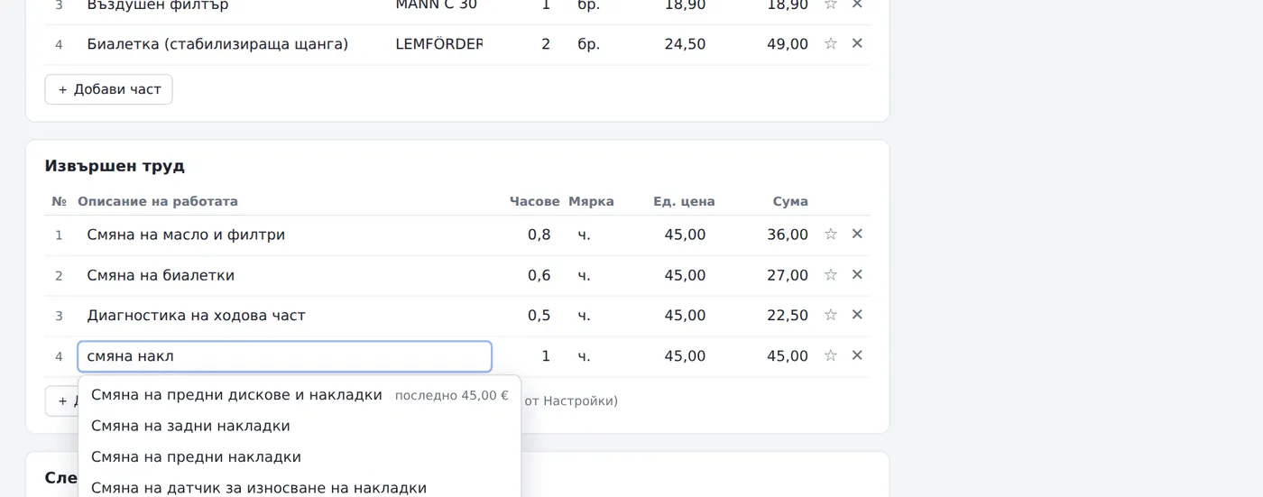Click description Смяна на масло и филтри

click(x=186, y=235)
